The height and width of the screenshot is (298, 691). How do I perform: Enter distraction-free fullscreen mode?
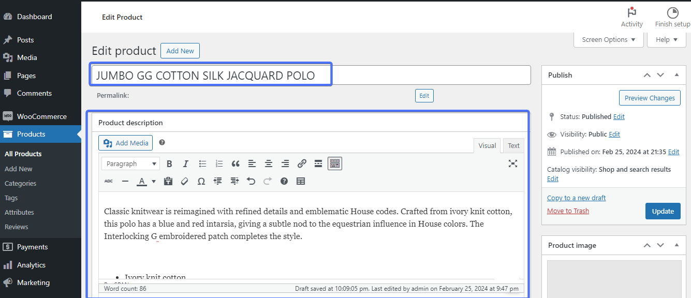click(512, 163)
